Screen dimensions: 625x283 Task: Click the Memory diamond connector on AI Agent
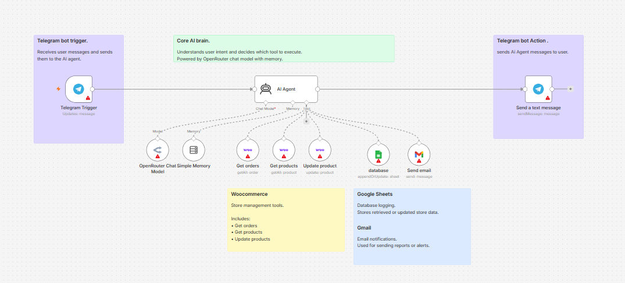(292, 103)
